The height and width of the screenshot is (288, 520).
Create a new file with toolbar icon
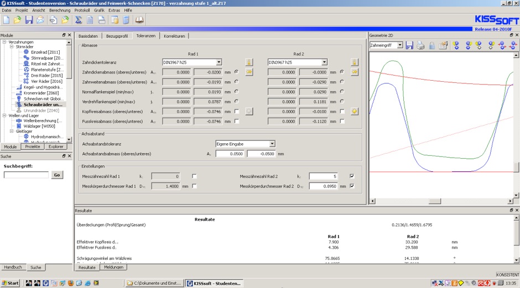point(6,20)
